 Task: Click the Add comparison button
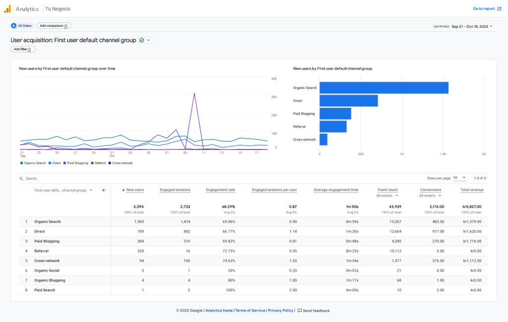[54, 26]
